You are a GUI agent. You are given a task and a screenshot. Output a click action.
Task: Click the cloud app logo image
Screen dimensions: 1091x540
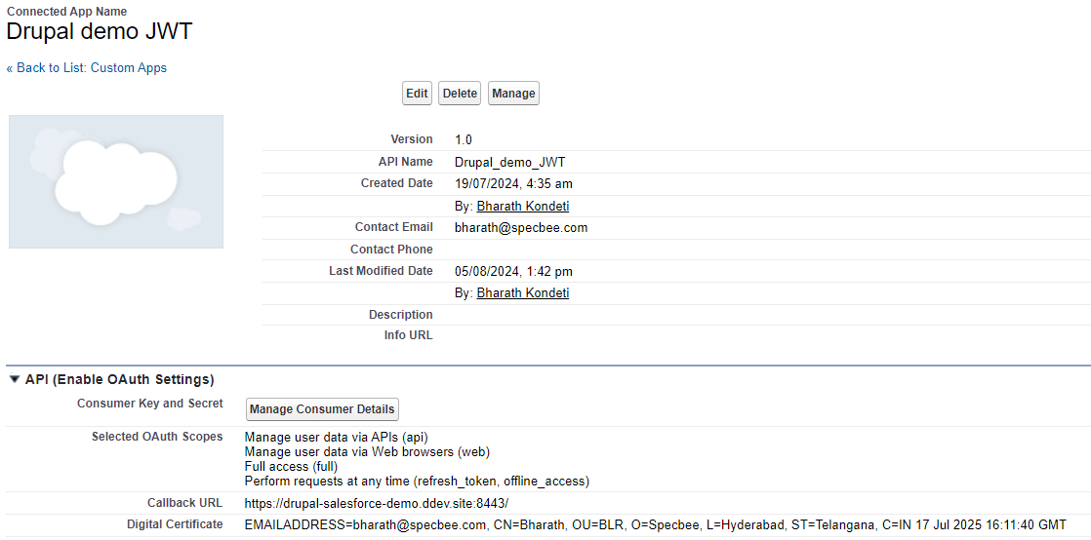(x=116, y=181)
